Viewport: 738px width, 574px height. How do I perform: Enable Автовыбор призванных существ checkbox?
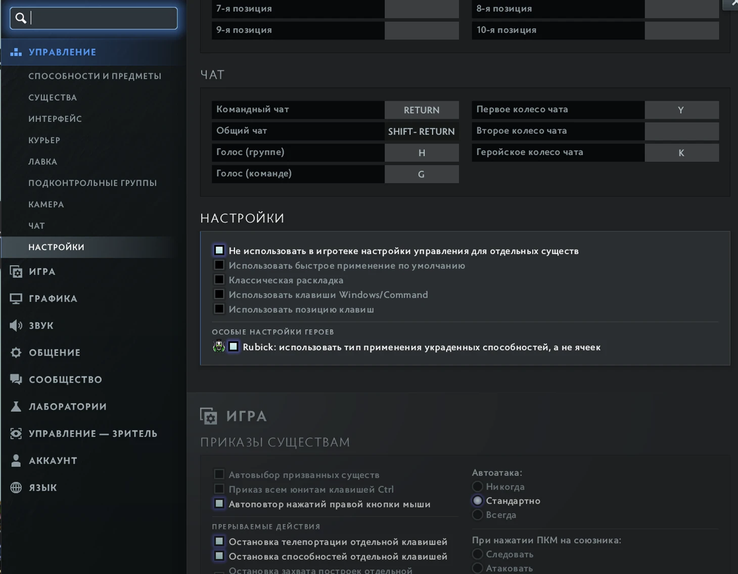[219, 474]
